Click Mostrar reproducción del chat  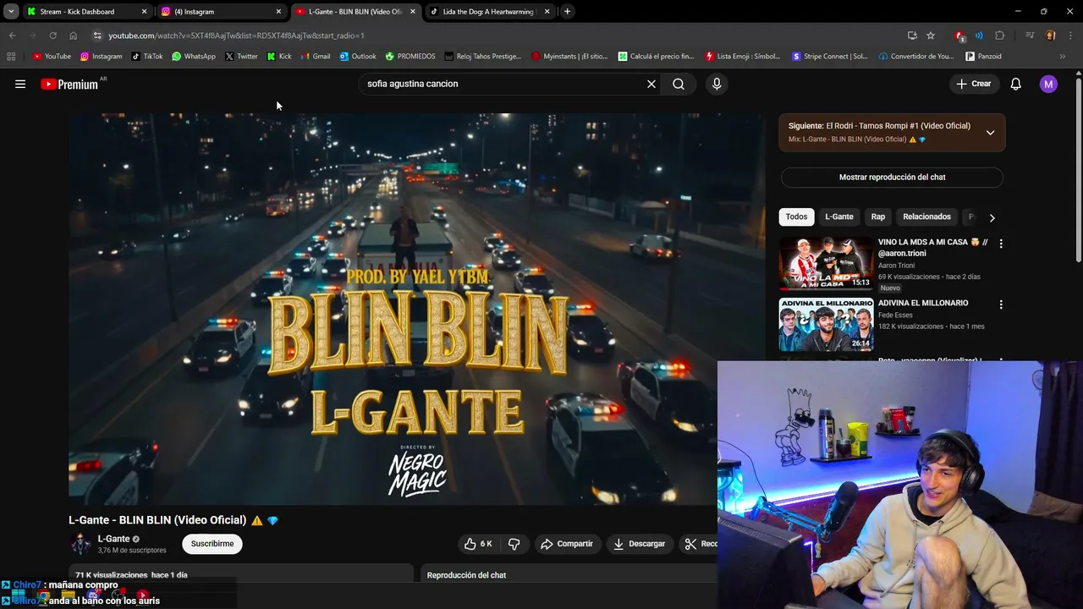coord(892,178)
